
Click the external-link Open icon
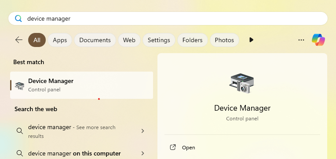(x=173, y=148)
